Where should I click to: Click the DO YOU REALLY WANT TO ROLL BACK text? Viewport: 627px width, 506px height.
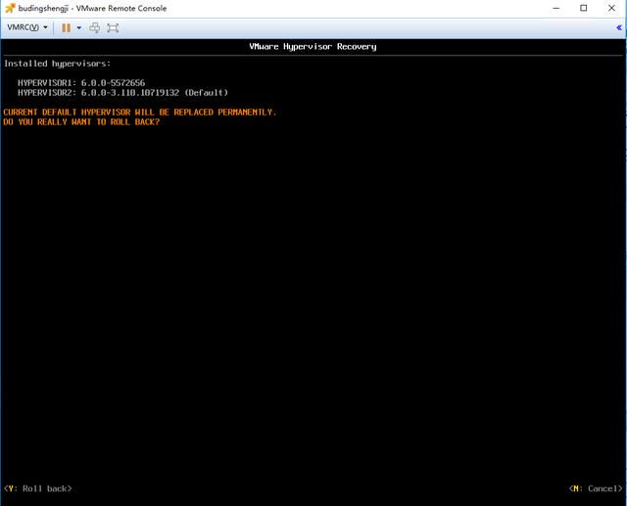(x=81, y=121)
